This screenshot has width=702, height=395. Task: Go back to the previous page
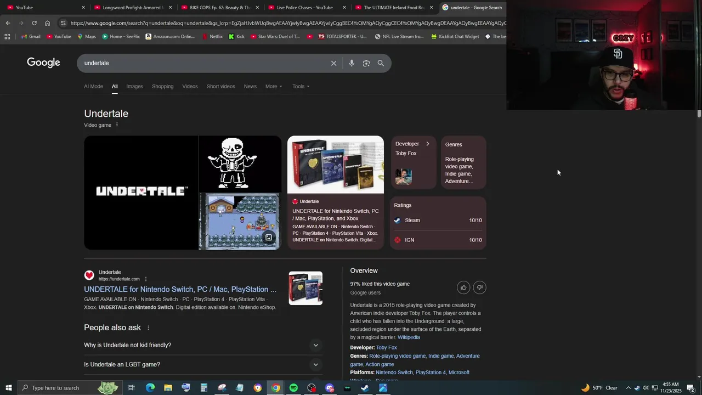[8, 23]
